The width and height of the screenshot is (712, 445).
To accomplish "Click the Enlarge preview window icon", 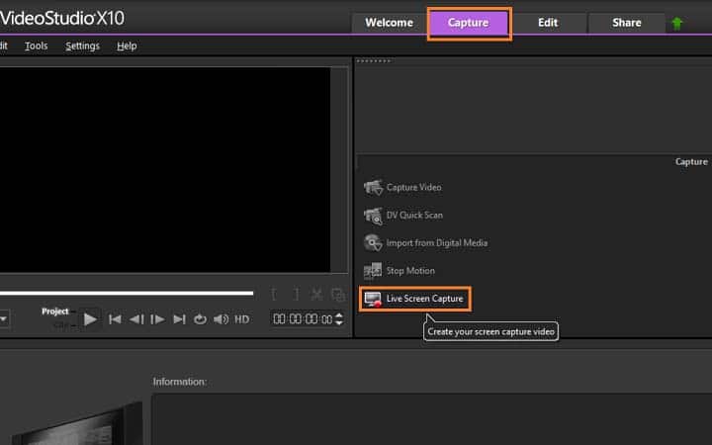I will point(338,295).
